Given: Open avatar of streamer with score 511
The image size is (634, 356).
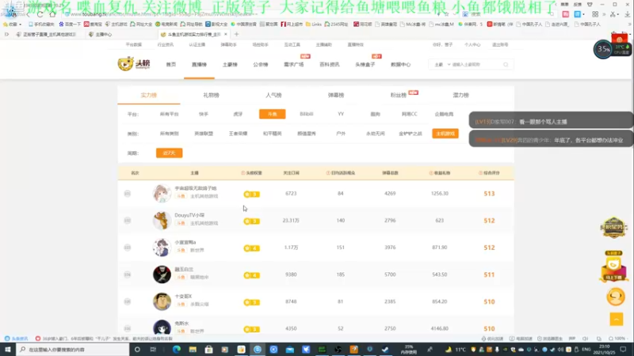Looking at the screenshot, I should coord(162,275).
